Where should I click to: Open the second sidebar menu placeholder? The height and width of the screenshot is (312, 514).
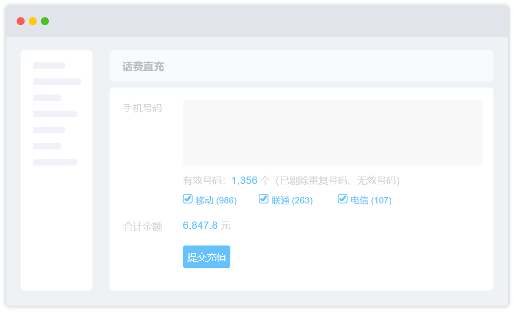[57, 82]
